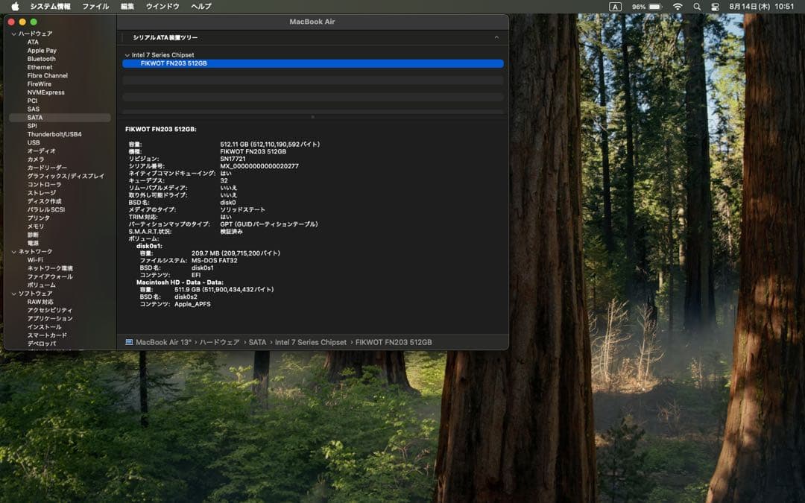
Task: Click the シリアルATA装置ツリー column header
Action: coord(165,37)
